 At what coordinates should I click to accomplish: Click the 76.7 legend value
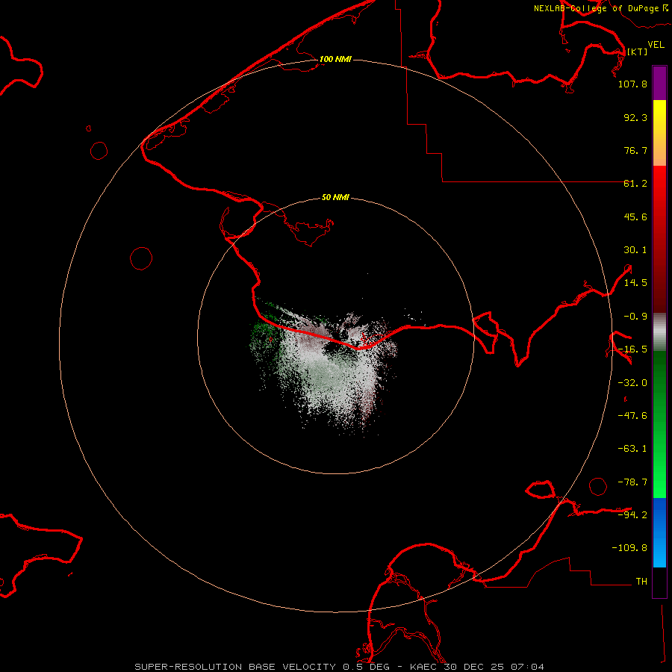coord(635,150)
